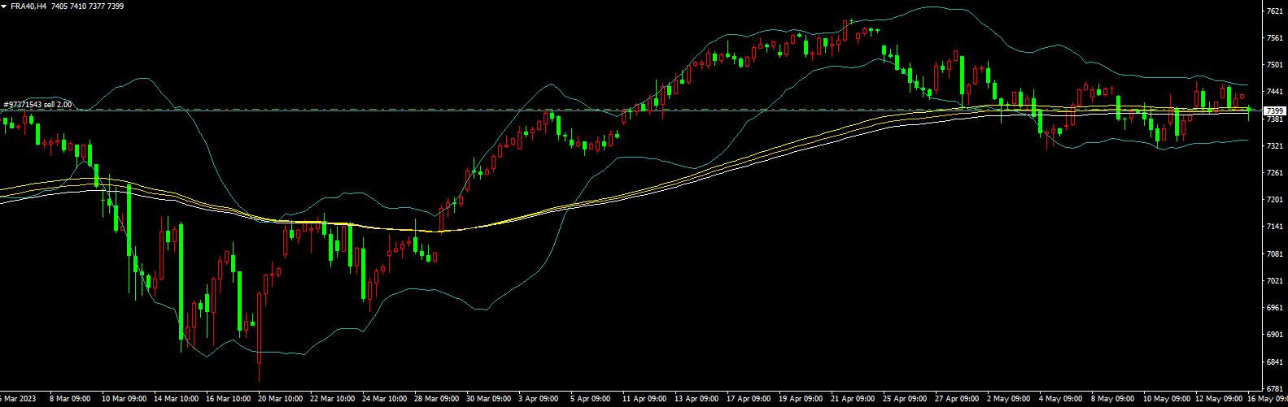Click time axis label 2 May 09:00
This screenshot has height=407, width=1288.
click(x=1009, y=400)
